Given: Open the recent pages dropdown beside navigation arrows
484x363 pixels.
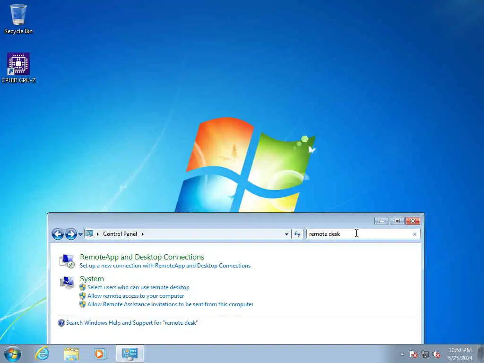Looking at the screenshot, I should pyautogui.click(x=80, y=234).
